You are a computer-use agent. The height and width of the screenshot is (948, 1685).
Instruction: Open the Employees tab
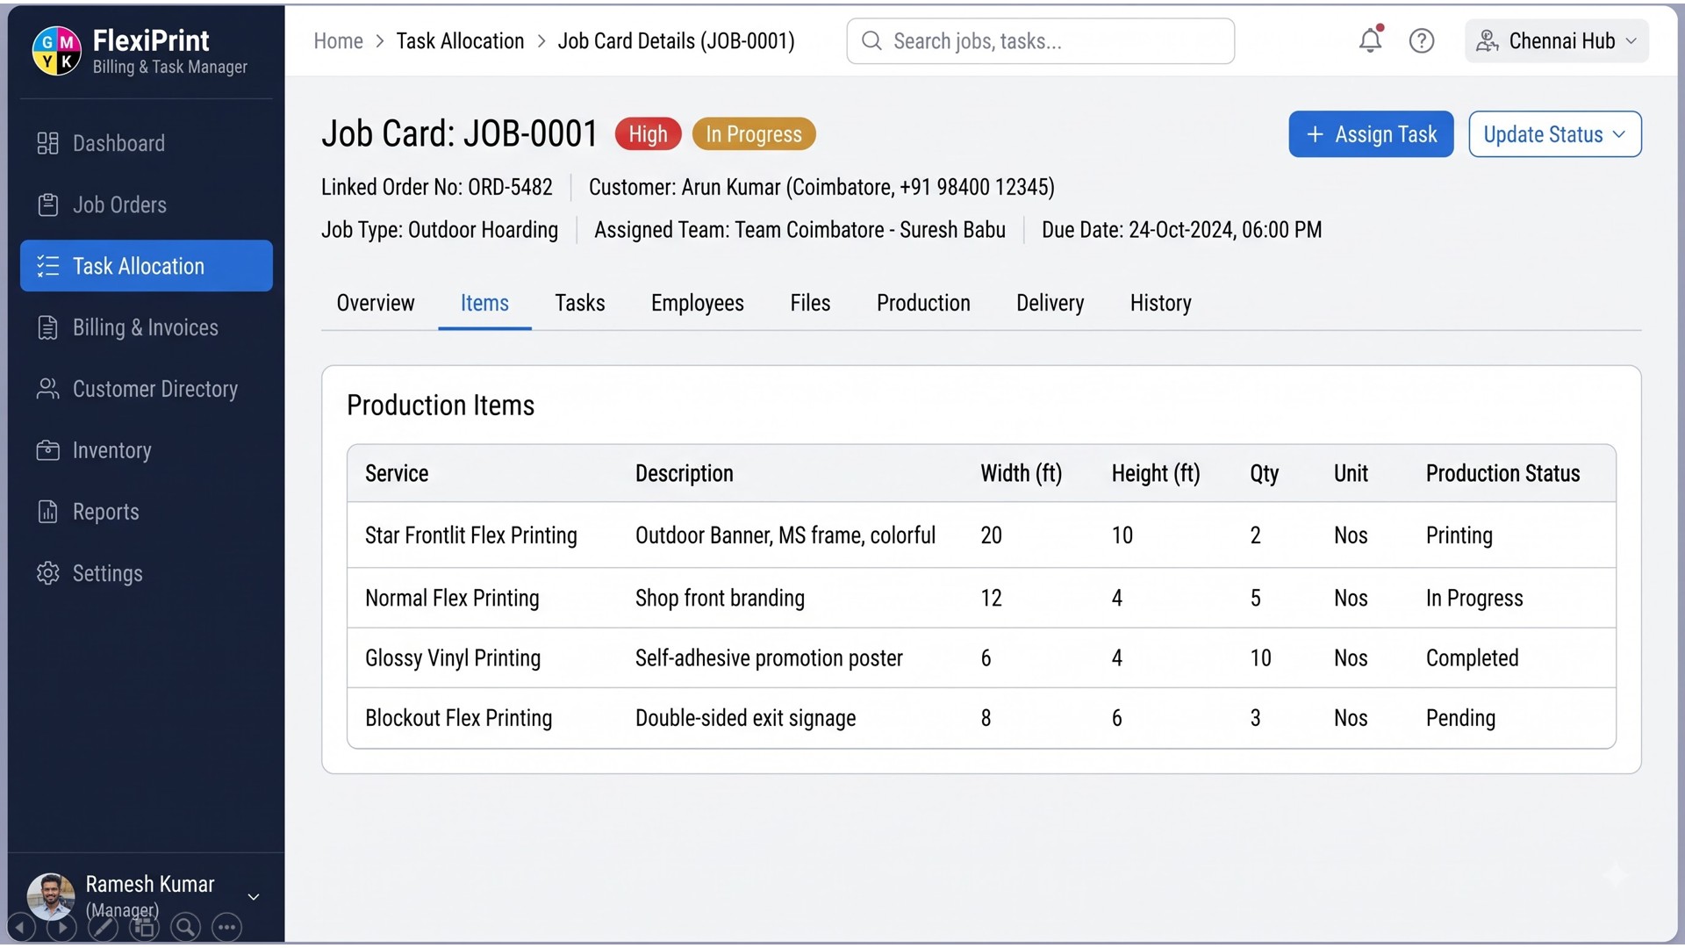pos(698,303)
